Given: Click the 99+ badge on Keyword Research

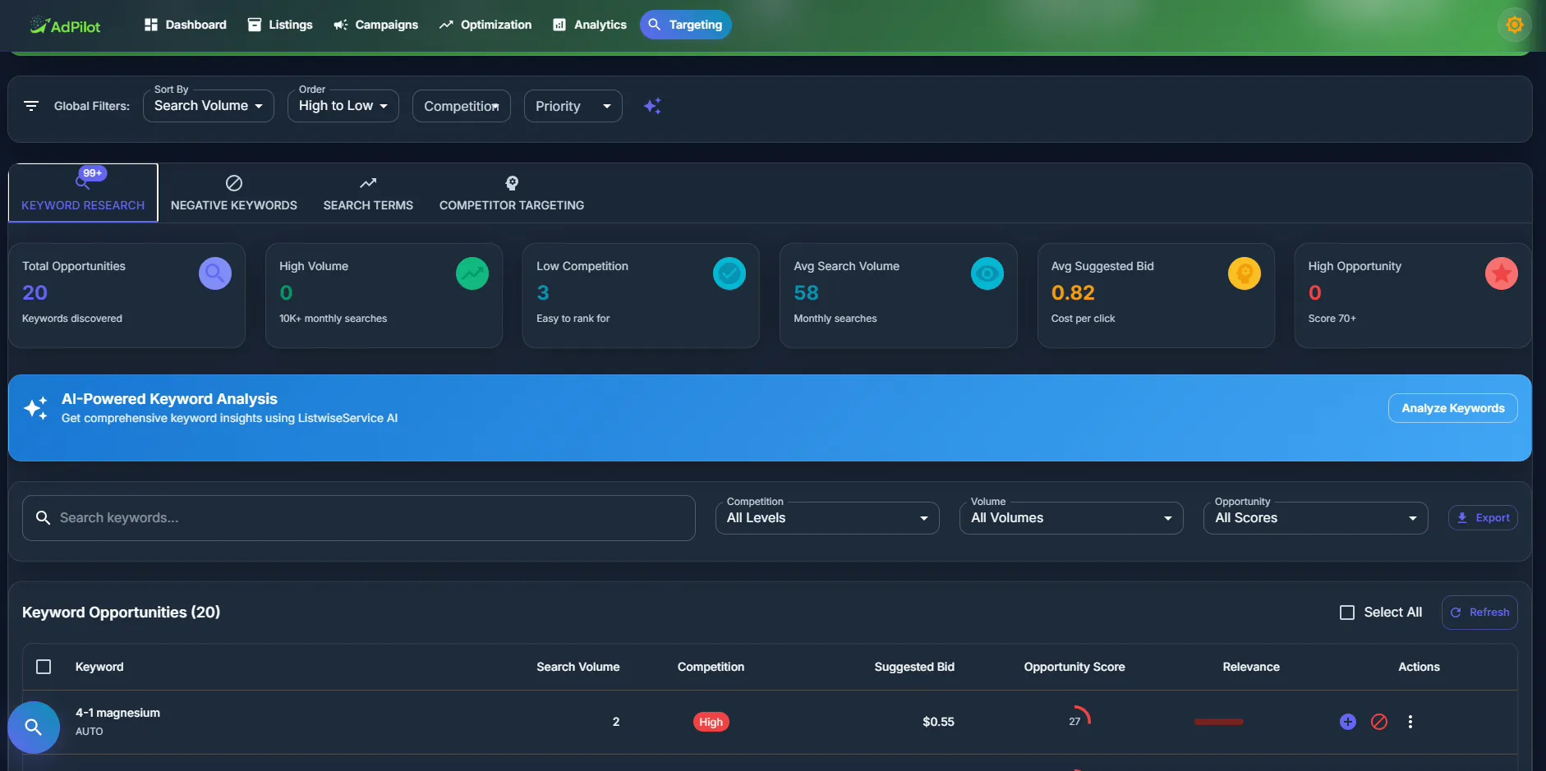Looking at the screenshot, I should [x=93, y=173].
